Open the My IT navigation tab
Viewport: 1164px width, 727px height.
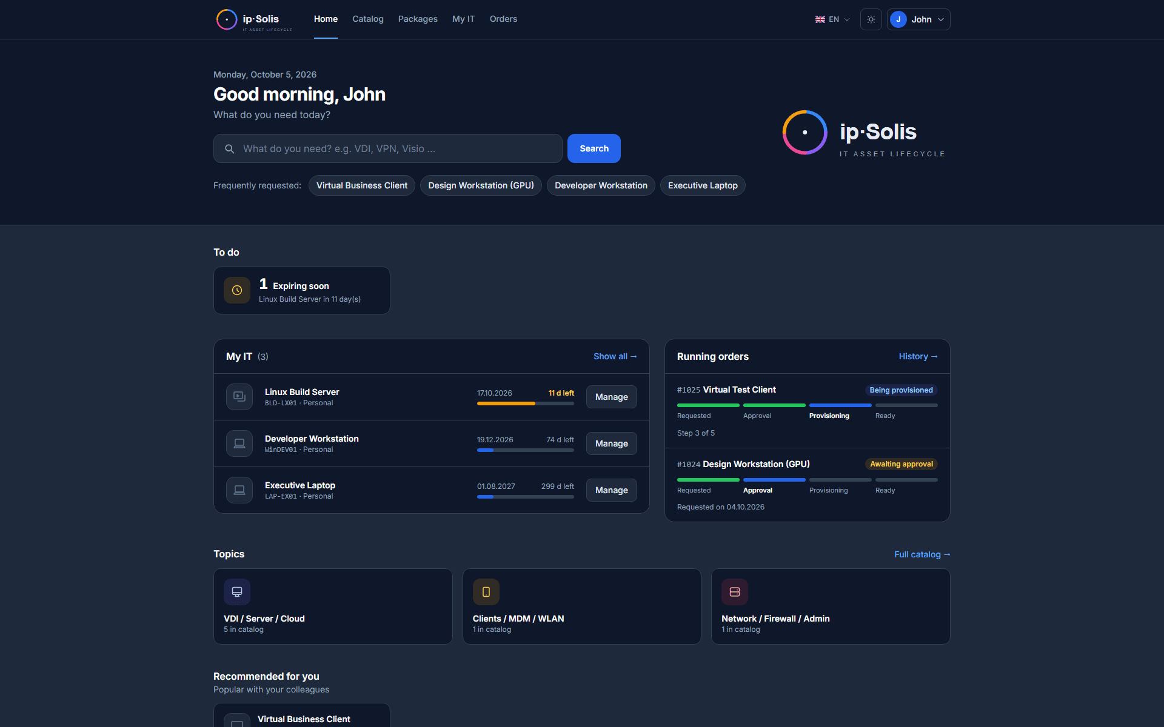(463, 19)
